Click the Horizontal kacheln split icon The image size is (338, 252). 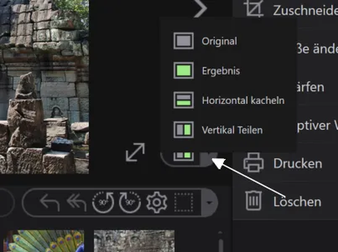pos(183,100)
